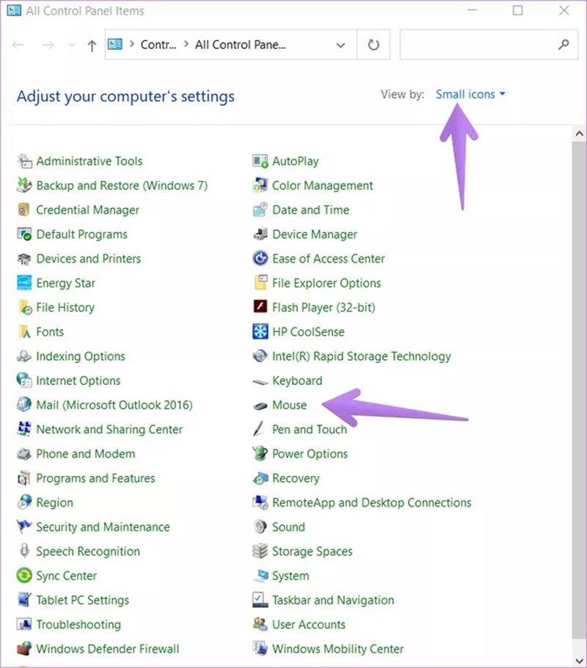Expand the address bar history dropdown
This screenshot has width=587, height=668.
[x=340, y=45]
